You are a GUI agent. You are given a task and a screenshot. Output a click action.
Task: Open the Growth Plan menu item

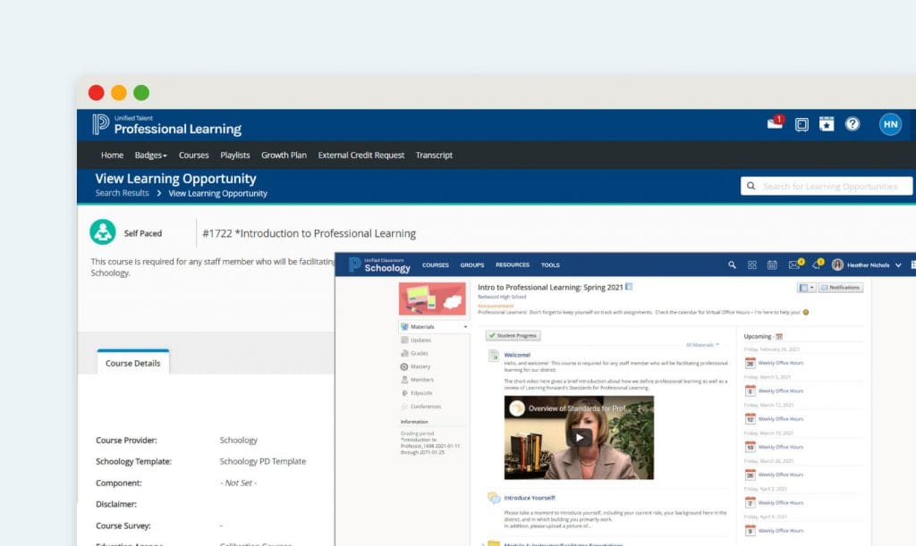284,155
